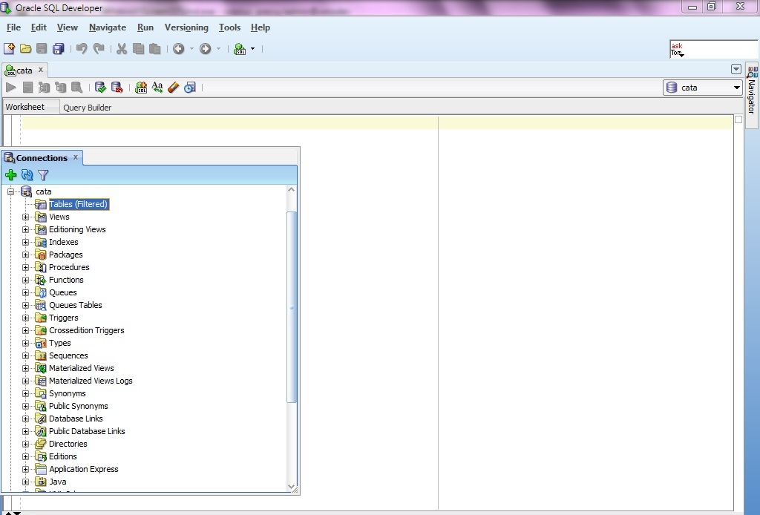Image resolution: width=760 pixels, height=515 pixels.
Task: Open the Back button history dropdown arrow
Action: [191, 48]
